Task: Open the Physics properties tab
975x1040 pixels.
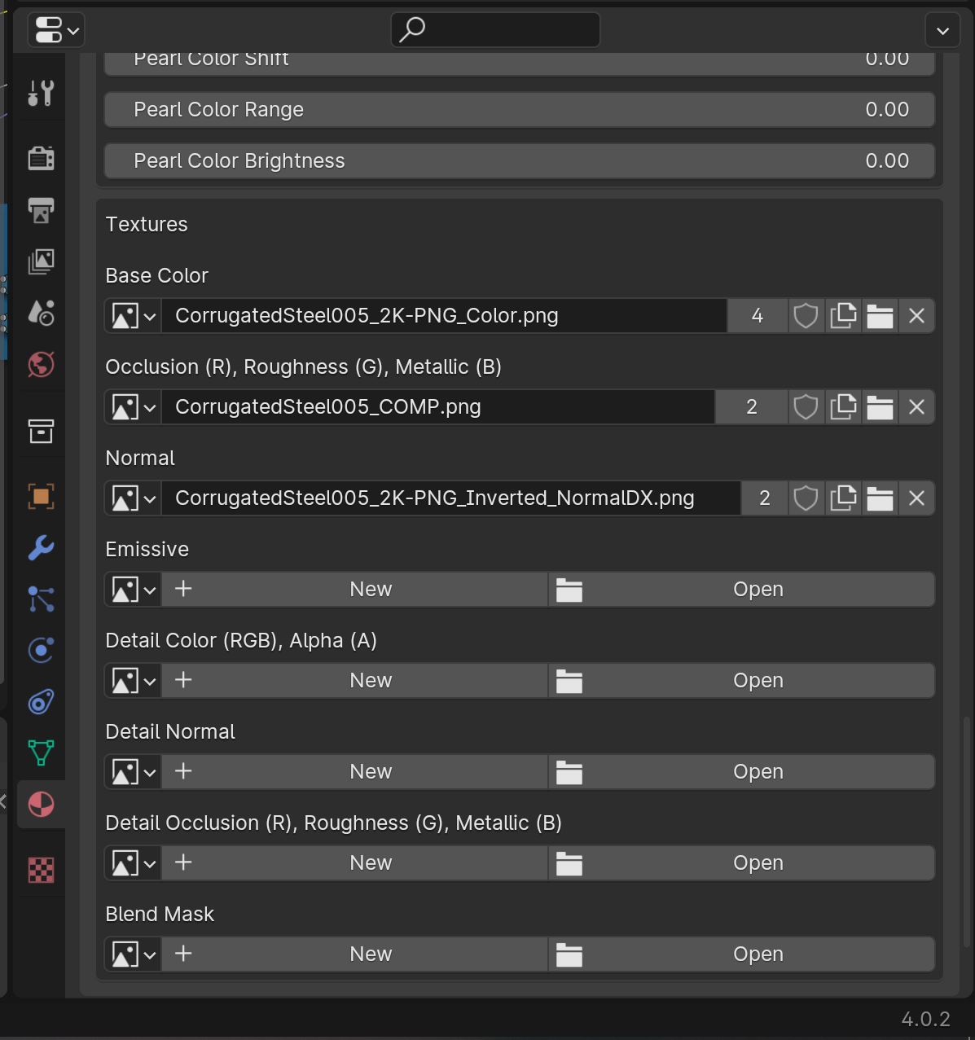Action: [x=41, y=650]
